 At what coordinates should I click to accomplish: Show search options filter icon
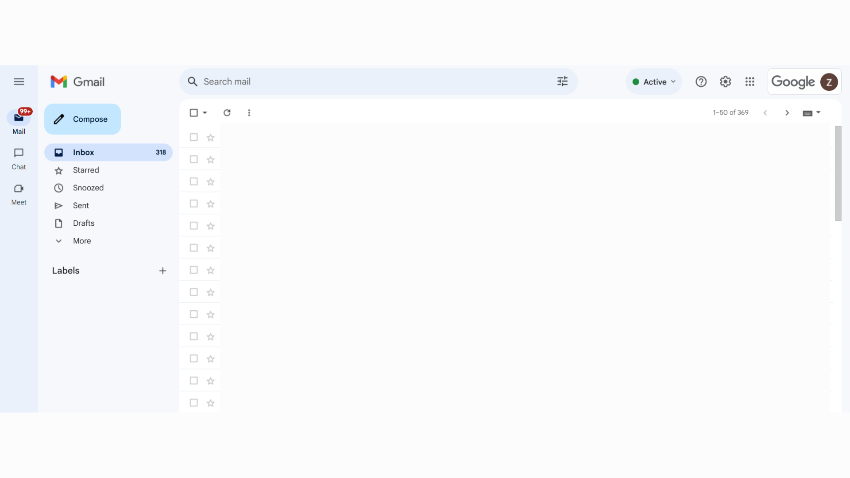tap(562, 81)
